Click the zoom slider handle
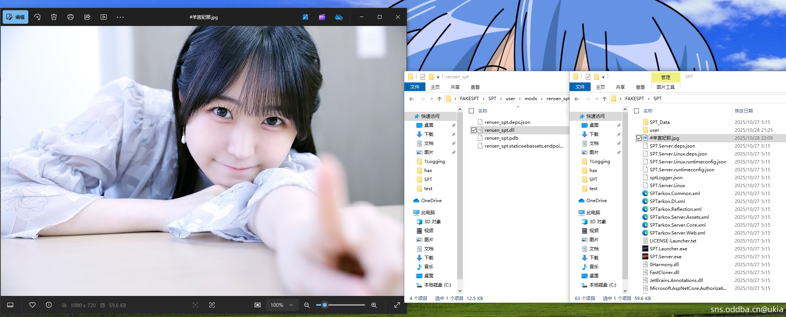The height and width of the screenshot is (317, 786). pos(324,305)
